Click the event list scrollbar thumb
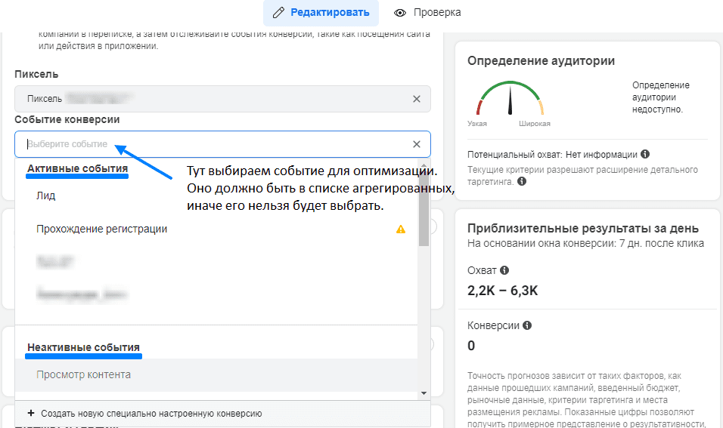The image size is (723, 428). 424,208
